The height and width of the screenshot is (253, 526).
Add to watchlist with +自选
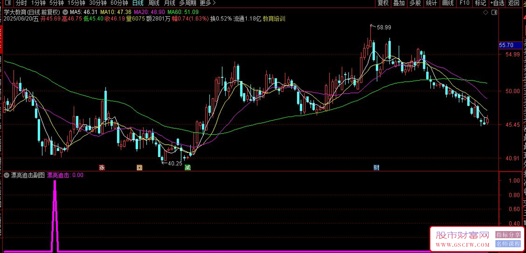(x=497, y=3)
